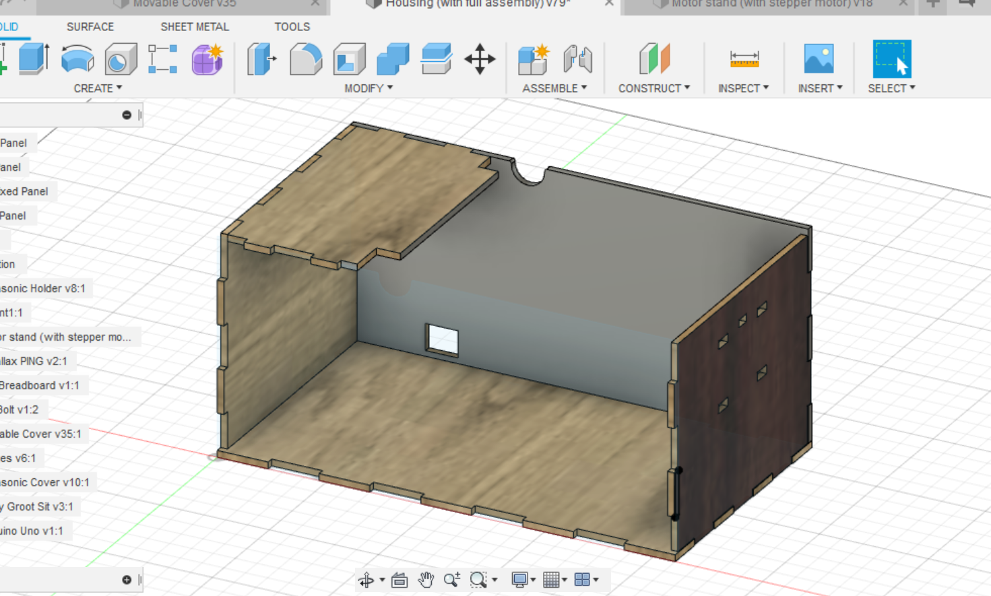Expand the Zoom Window options arrow
The height and width of the screenshot is (596, 991).
click(495, 580)
